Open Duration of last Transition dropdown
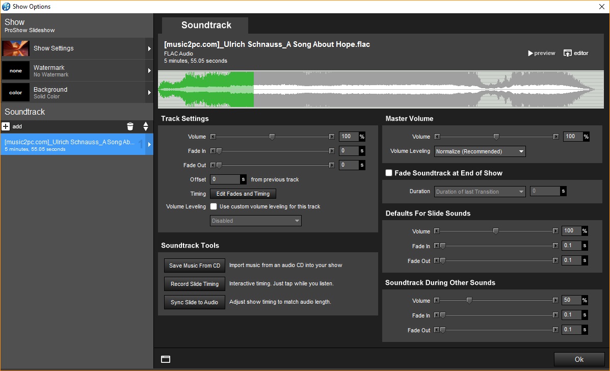 (x=480, y=191)
